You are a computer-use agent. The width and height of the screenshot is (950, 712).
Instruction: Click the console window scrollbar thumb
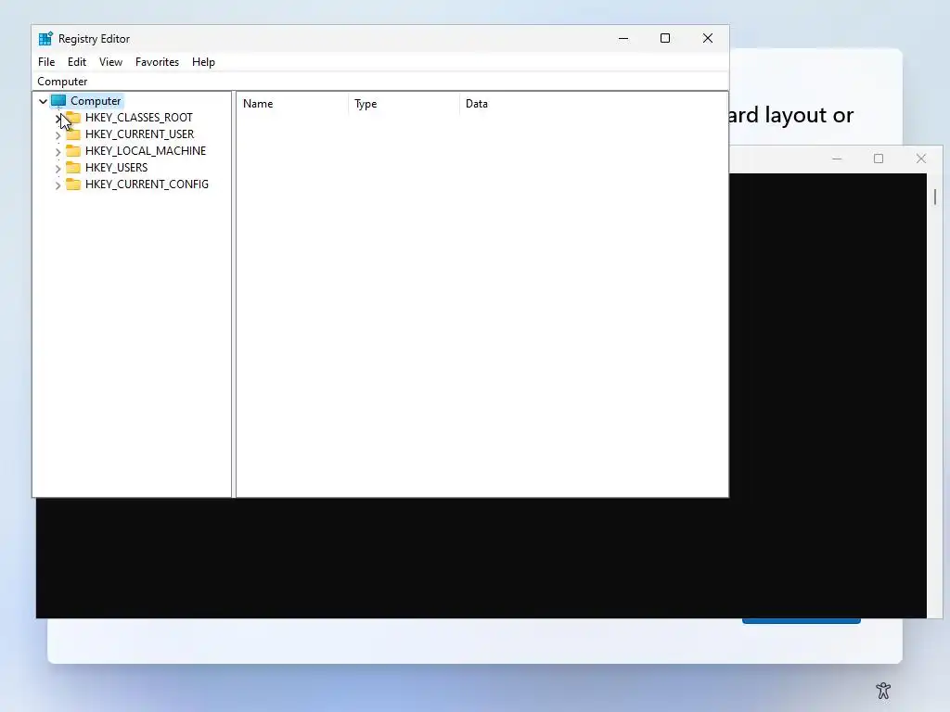coord(935,197)
